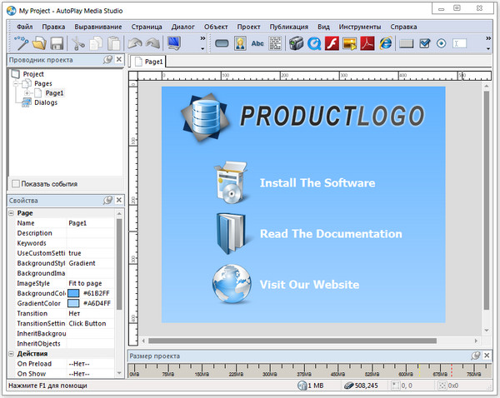Image resolution: width=500 pixels, height=398 pixels.
Task: Insert a web browser object
Action: coord(386,43)
